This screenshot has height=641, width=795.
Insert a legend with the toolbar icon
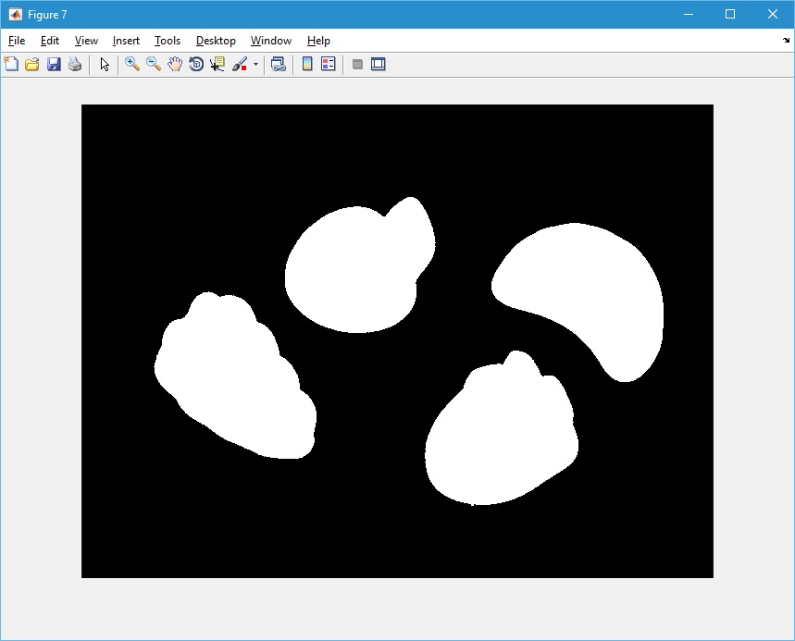click(x=329, y=65)
